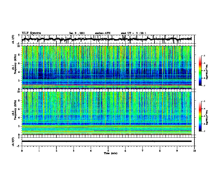Click the time axis tick label "3"
The width and height of the screenshot is (219, 169).
(74, 151)
